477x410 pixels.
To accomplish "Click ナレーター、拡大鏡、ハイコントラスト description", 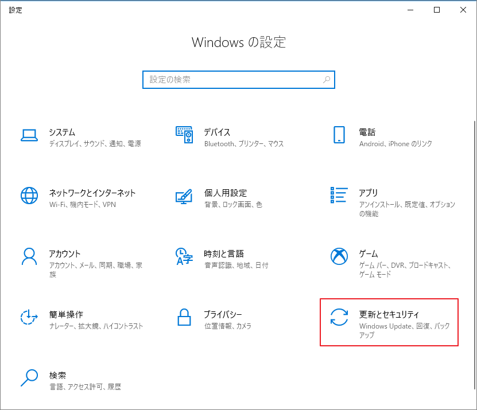I will click(96, 326).
